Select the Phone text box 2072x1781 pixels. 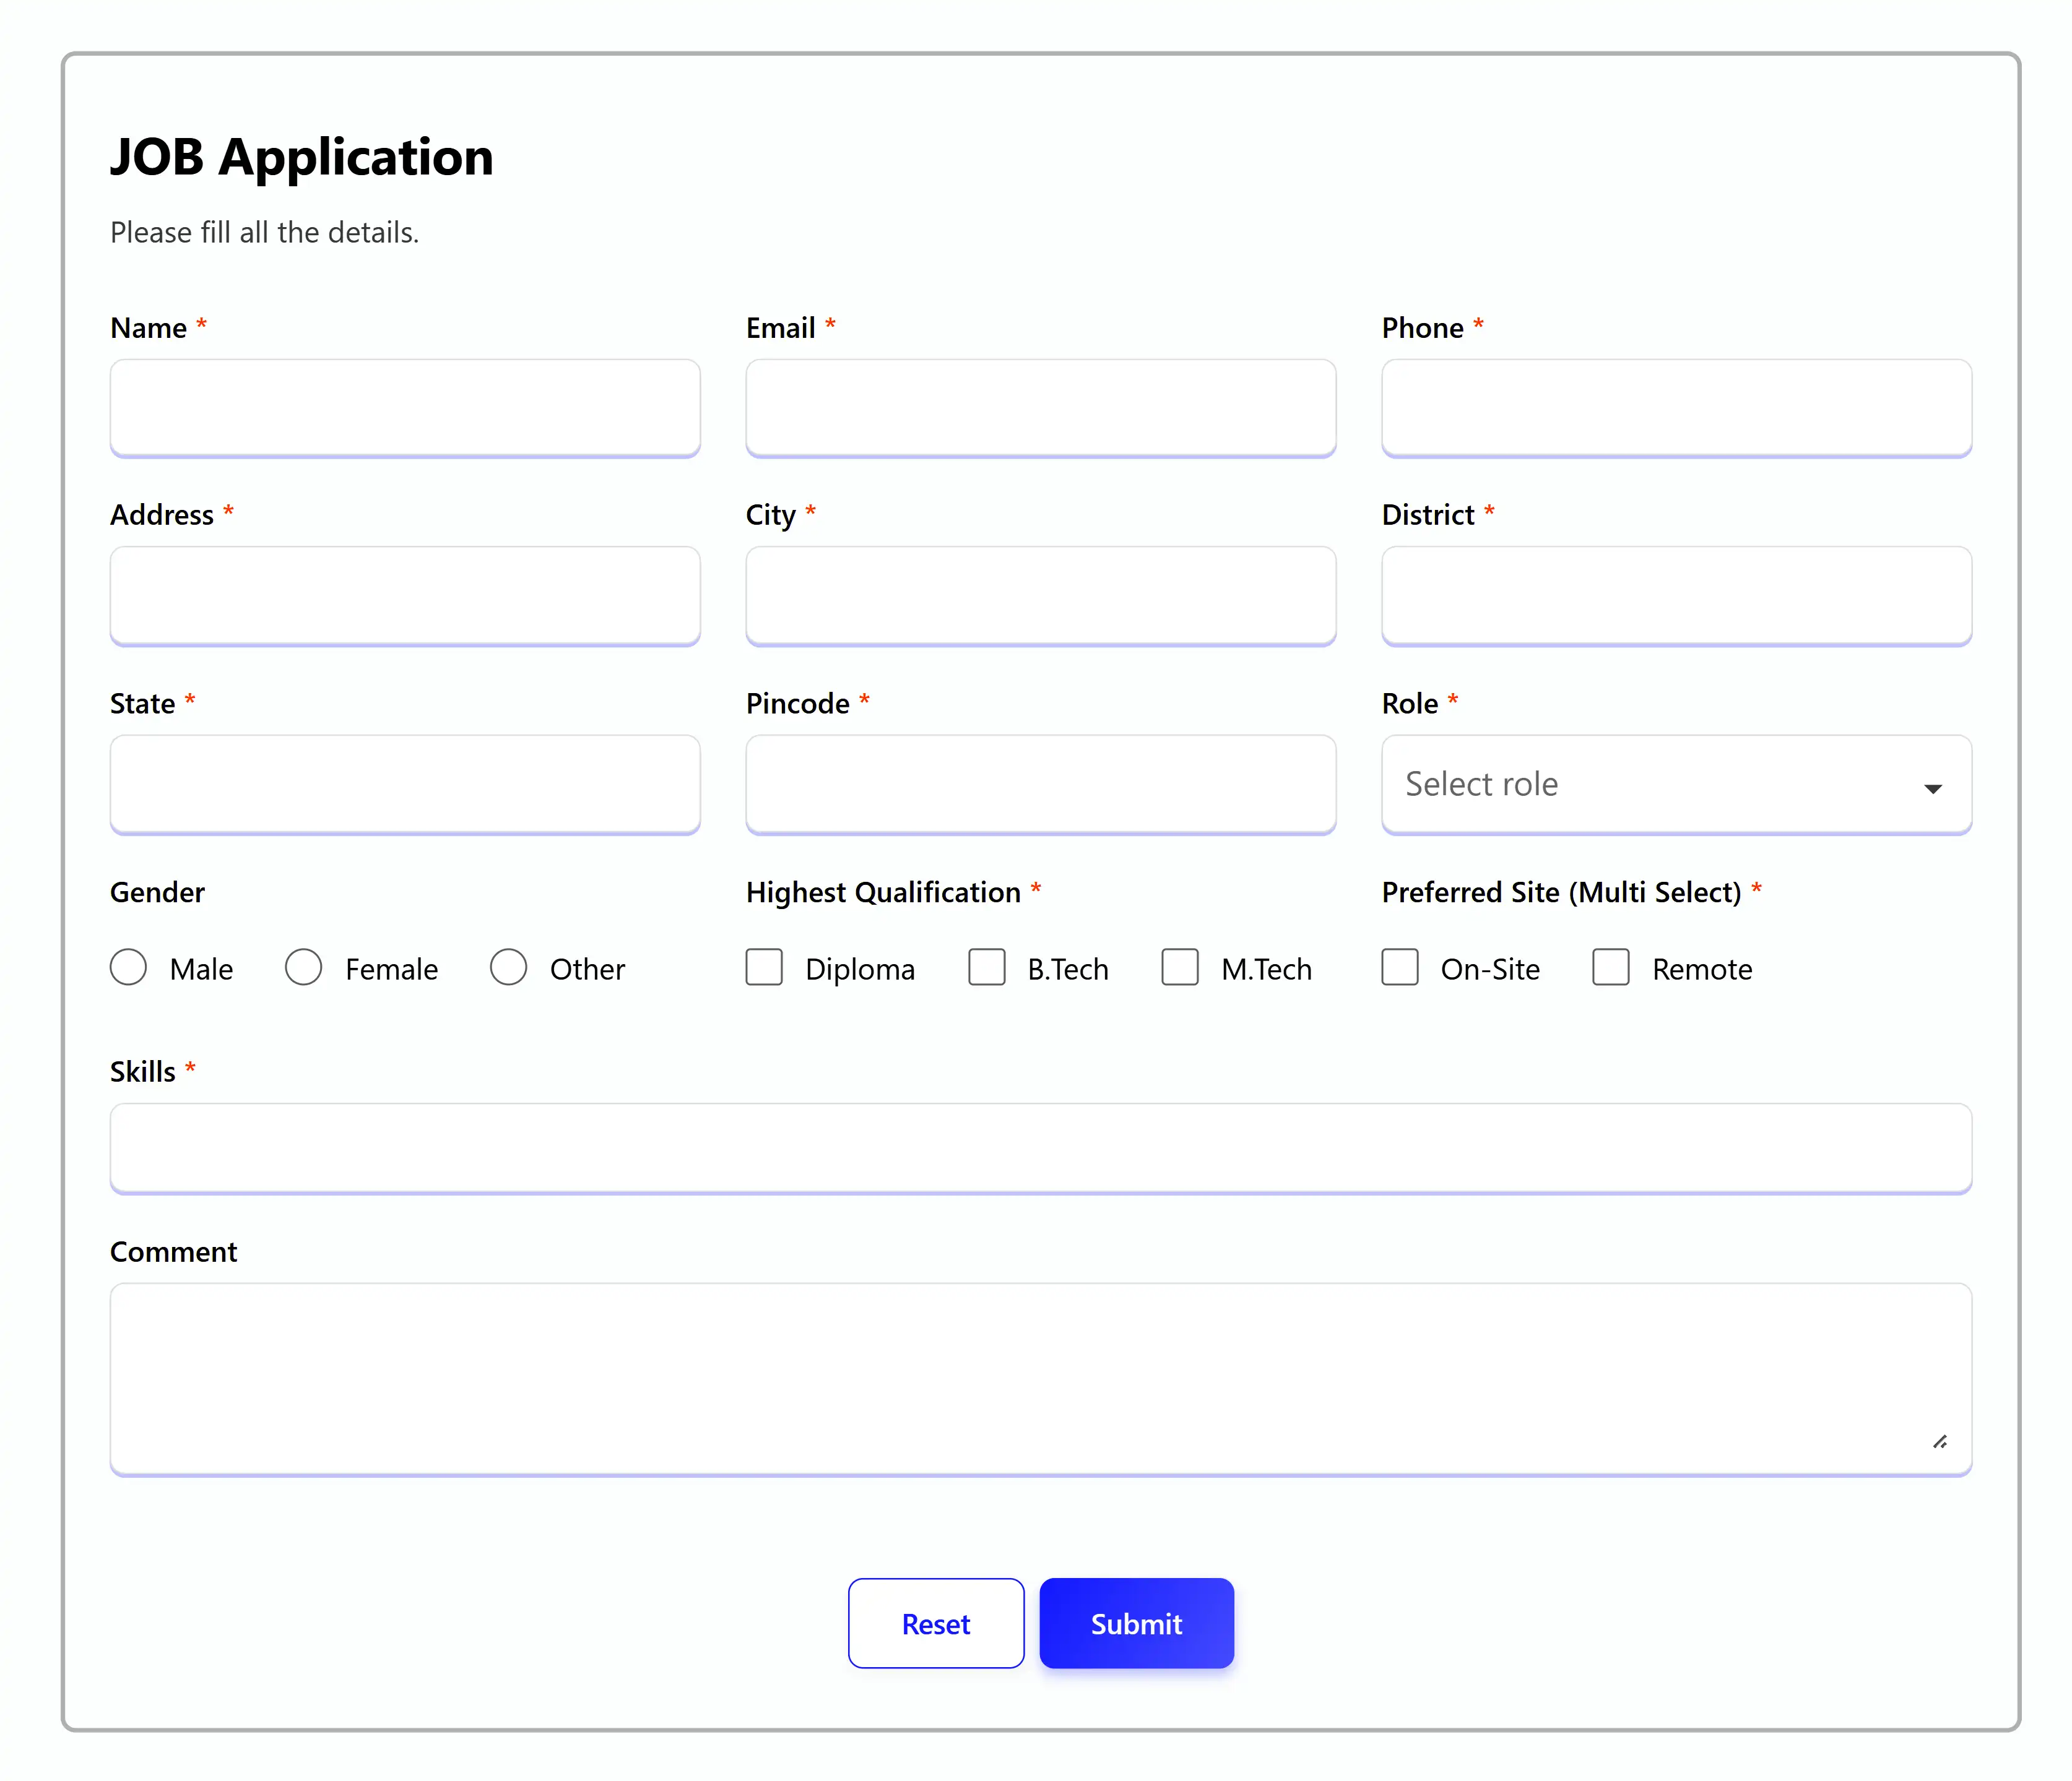(1676, 408)
